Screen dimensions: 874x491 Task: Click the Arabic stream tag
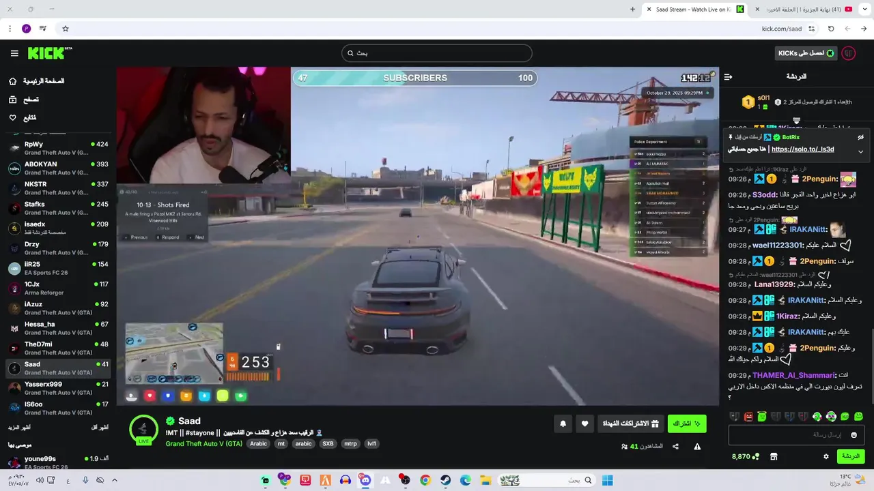tap(258, 444)
